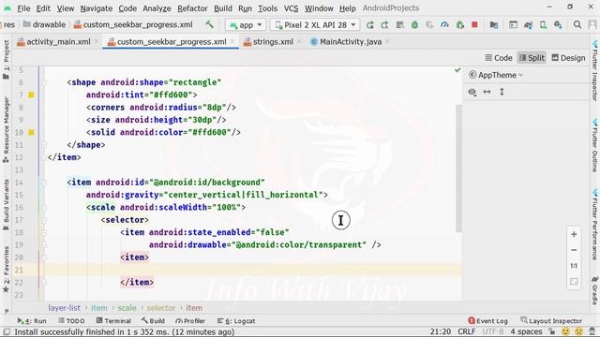Zoom out the design preview with minus
This screenshot has width=600, height=337.
(x=574, y=250)
